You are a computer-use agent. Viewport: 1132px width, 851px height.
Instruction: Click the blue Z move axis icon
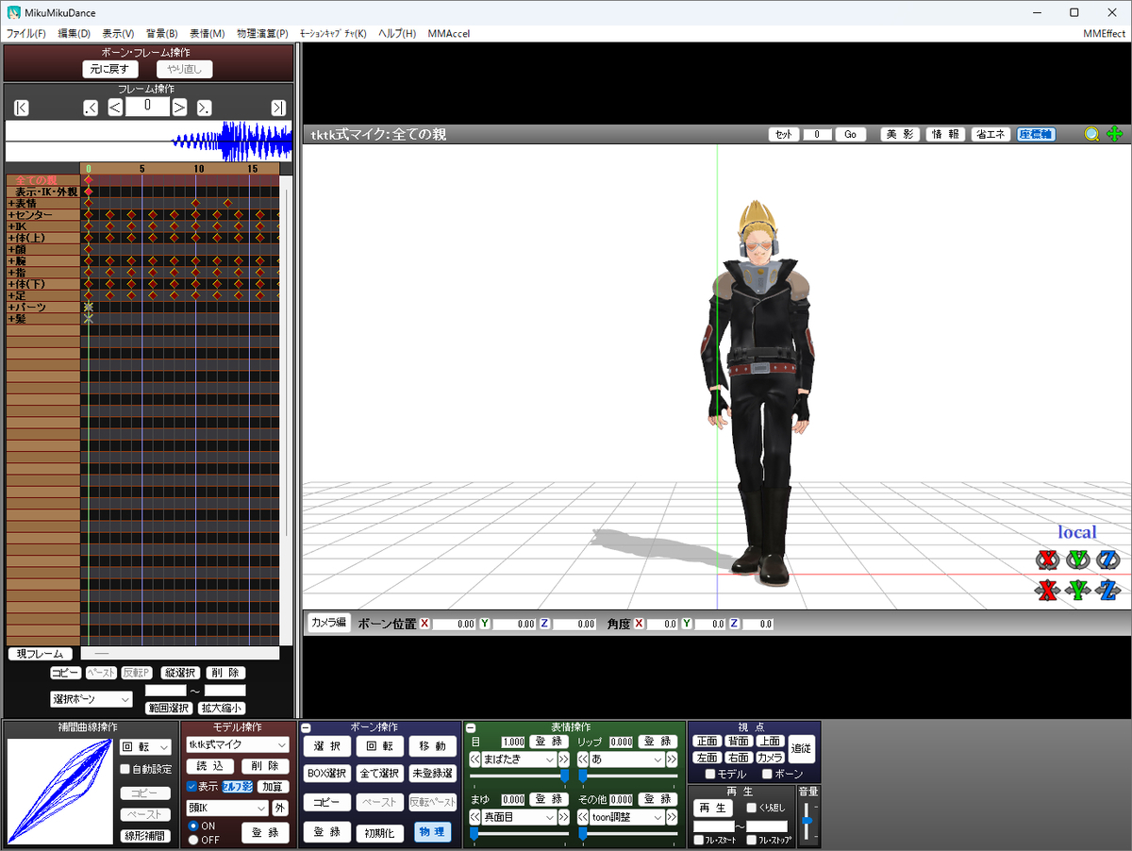1107,591
